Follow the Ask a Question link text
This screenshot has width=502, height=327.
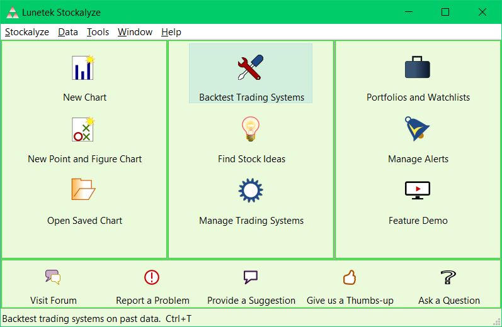(x=449, y=301)
